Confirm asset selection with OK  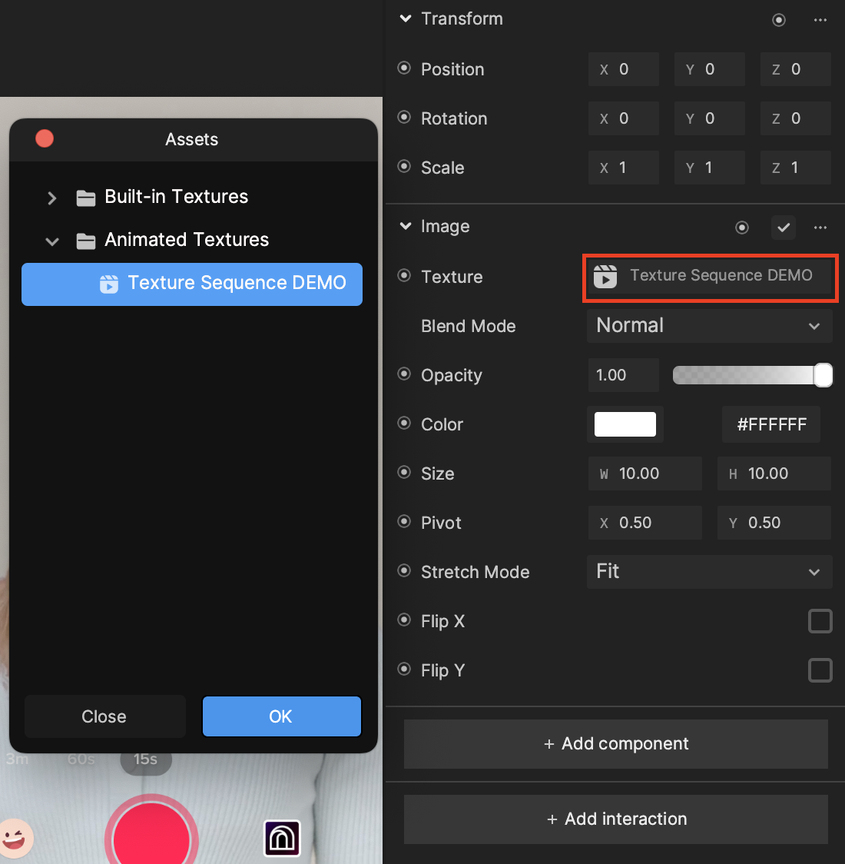pyautogui.click(x=281, y=716)
